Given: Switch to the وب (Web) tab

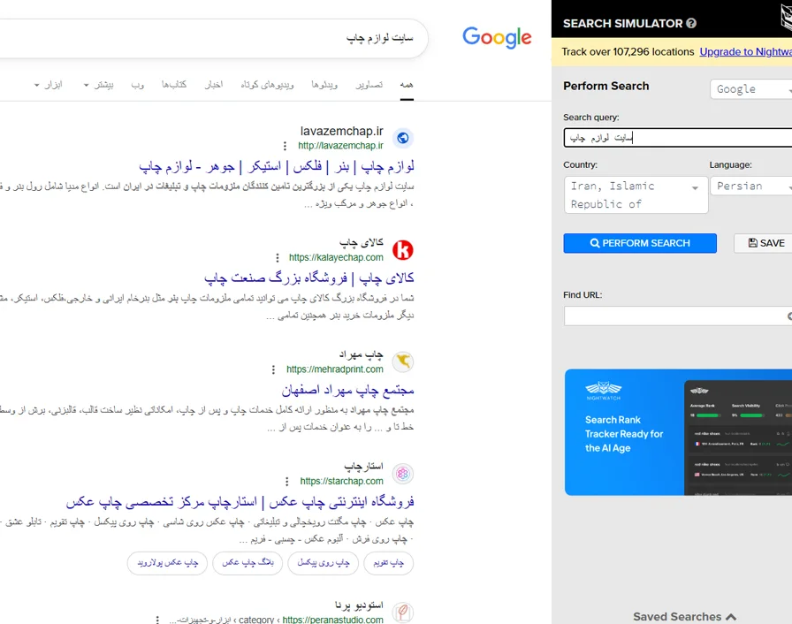Looking at the screenshot, I should coord(137,85).
